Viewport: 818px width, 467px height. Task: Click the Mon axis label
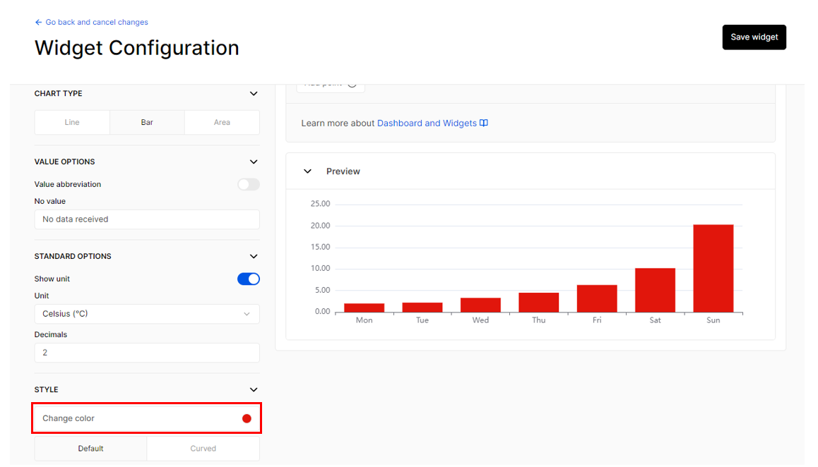click(x=364, y=320)
